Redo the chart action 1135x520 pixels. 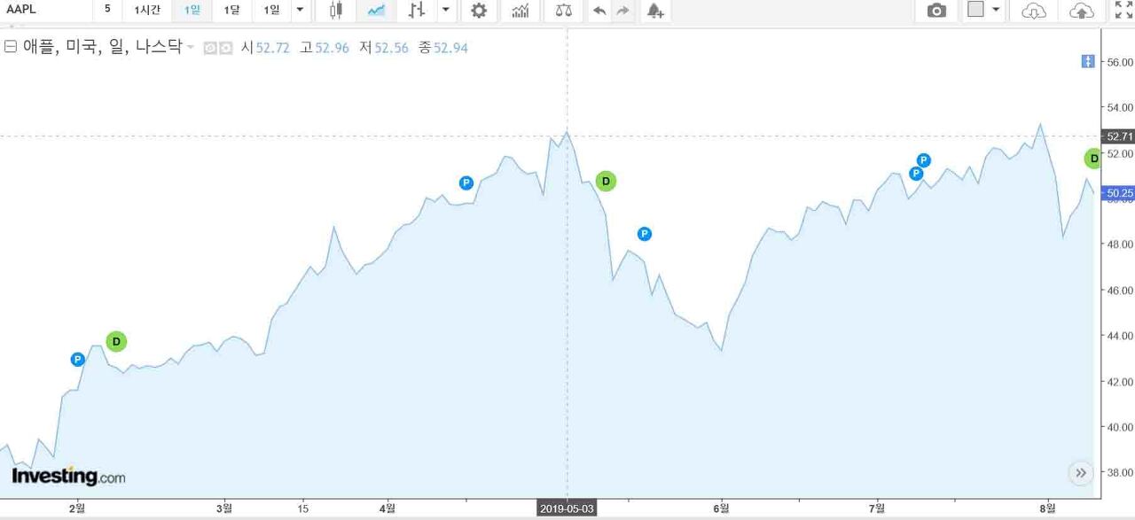[x=622, y=11]
